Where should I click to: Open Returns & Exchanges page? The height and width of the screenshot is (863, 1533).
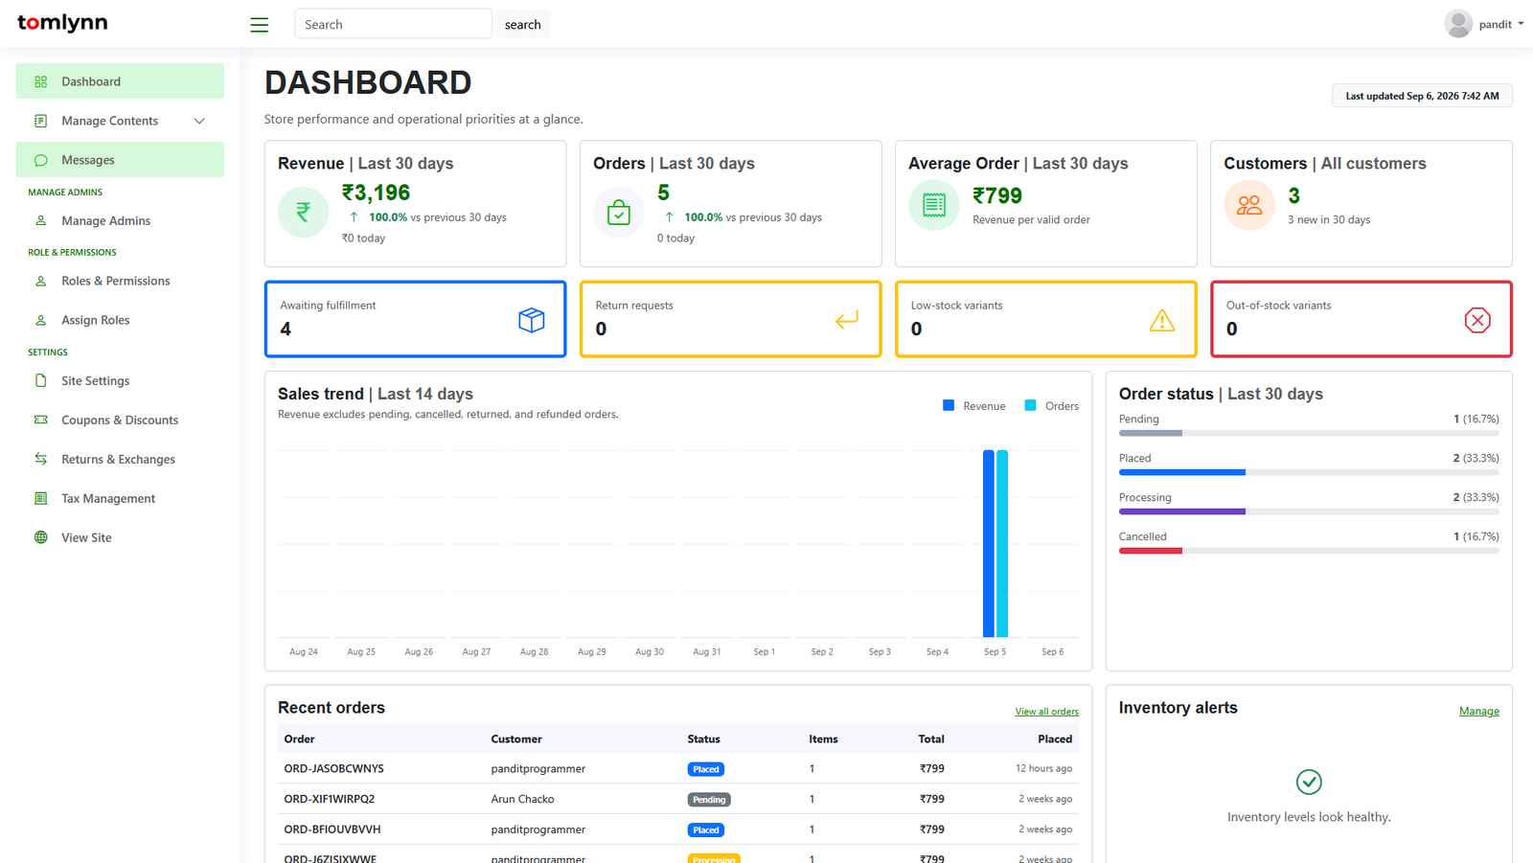120,459
